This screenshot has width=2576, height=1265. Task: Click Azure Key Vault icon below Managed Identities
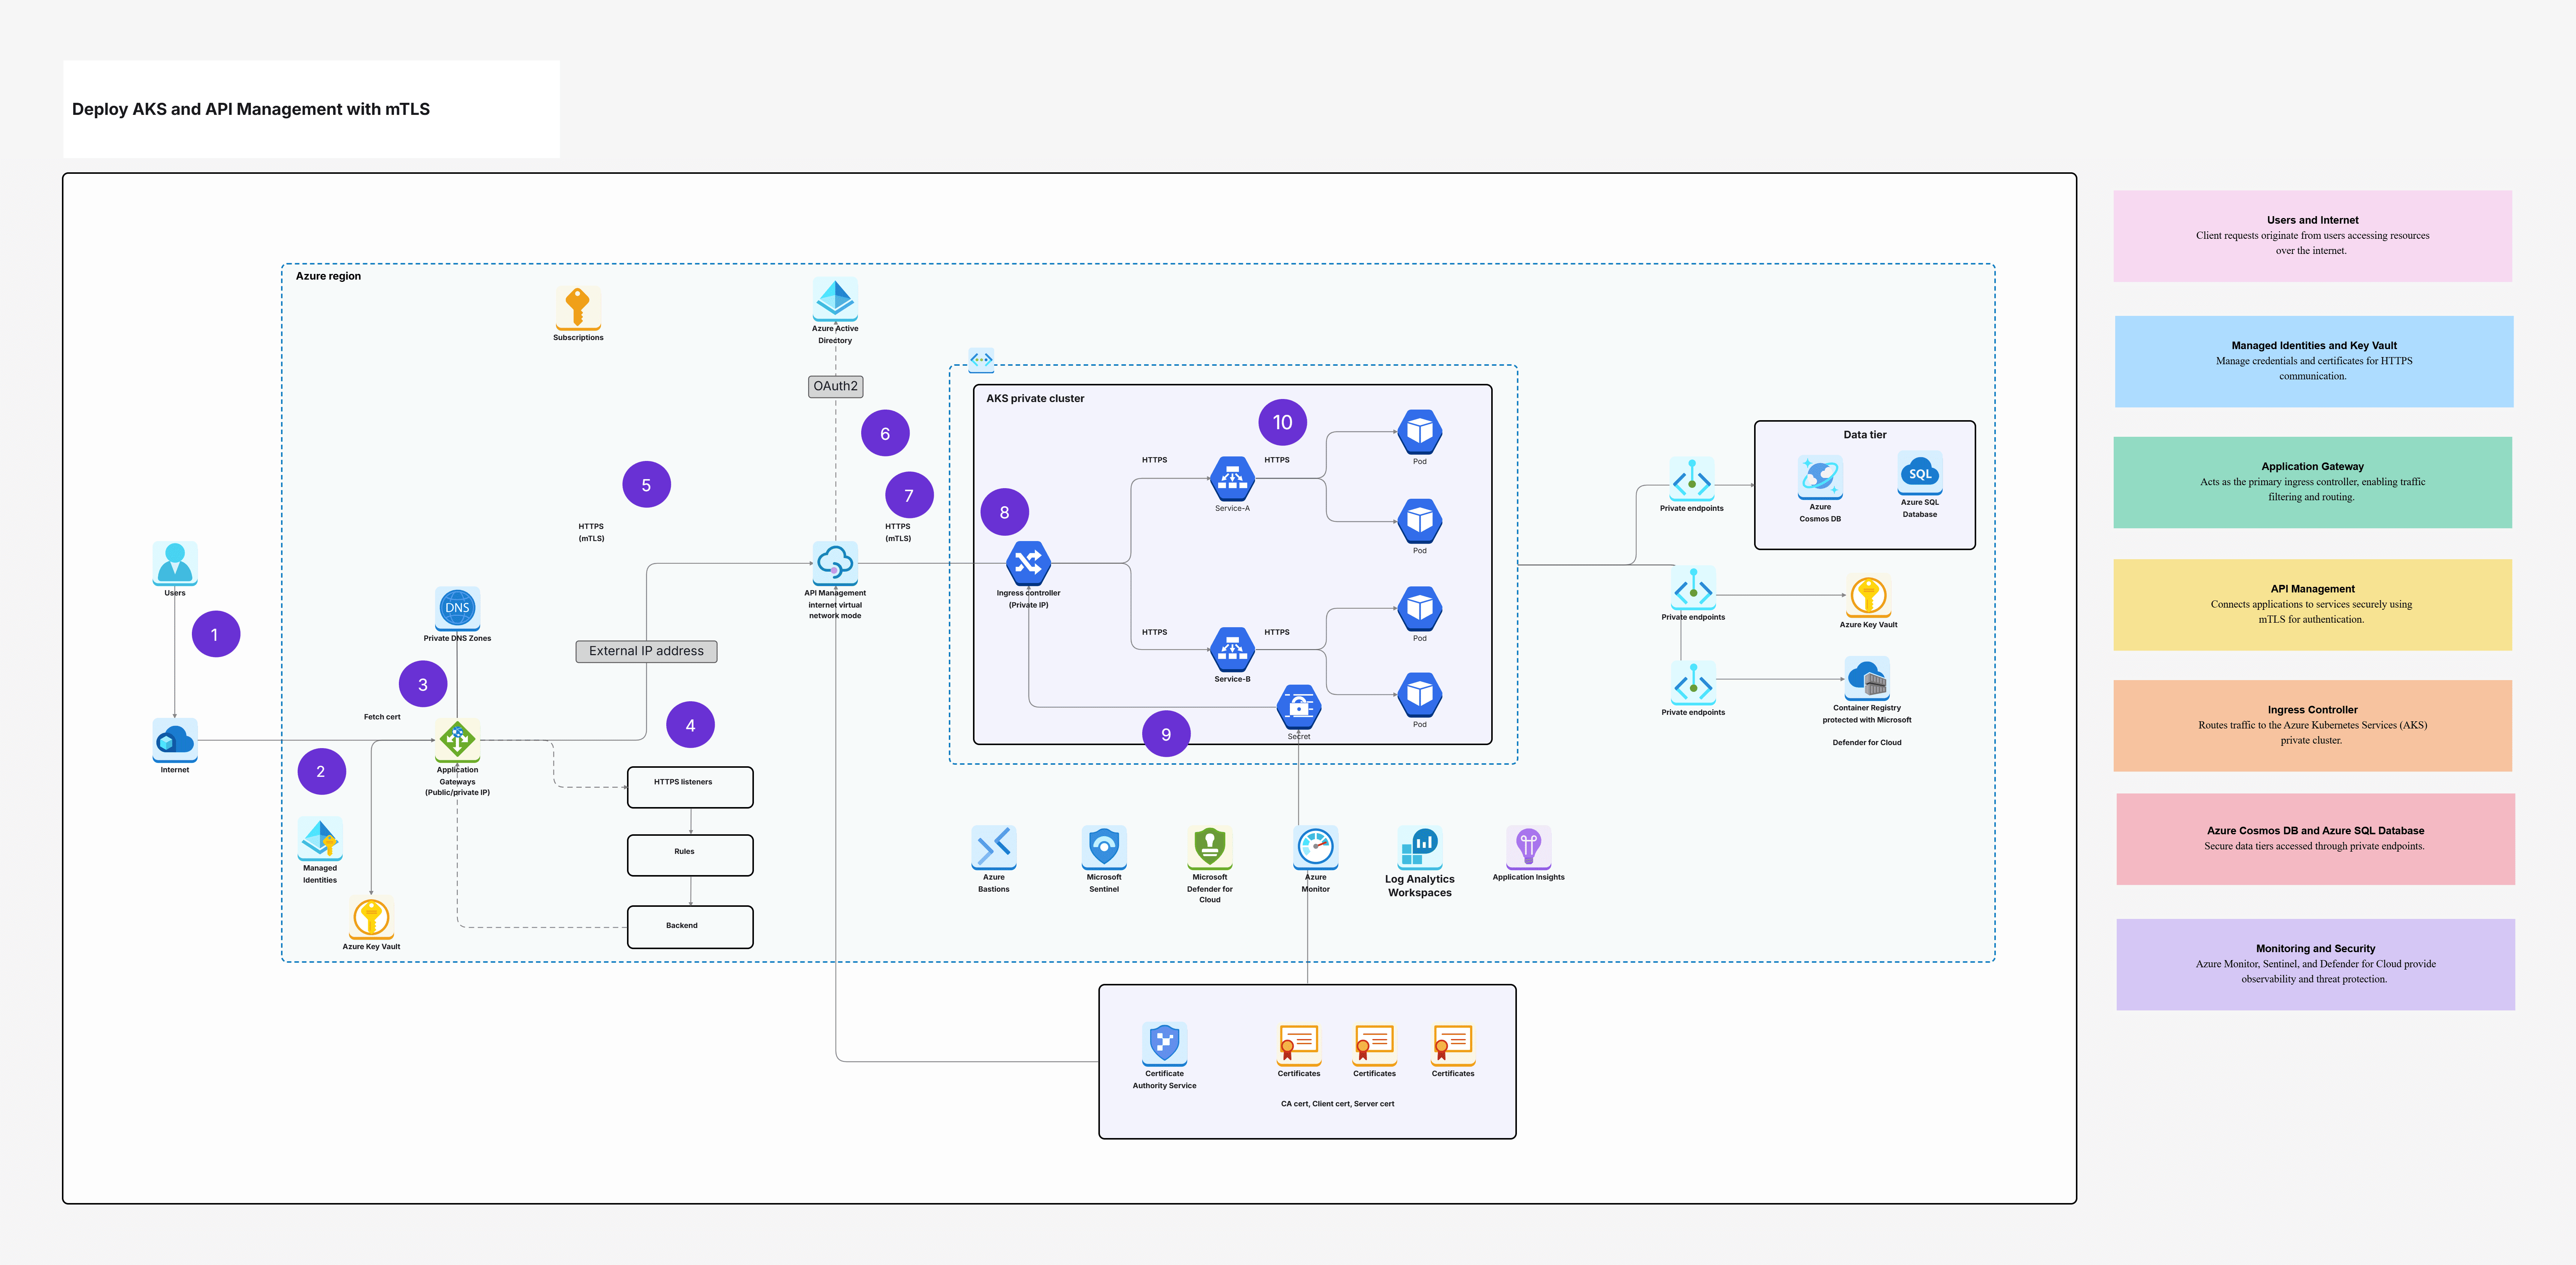coord(371,917)
